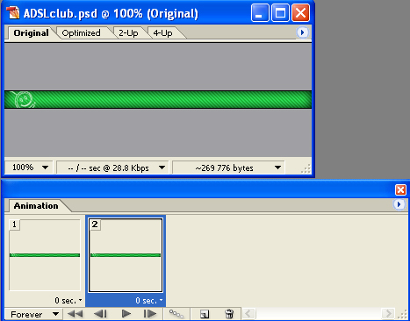
Task: Click the Tween frames icon
Action: 176,314
